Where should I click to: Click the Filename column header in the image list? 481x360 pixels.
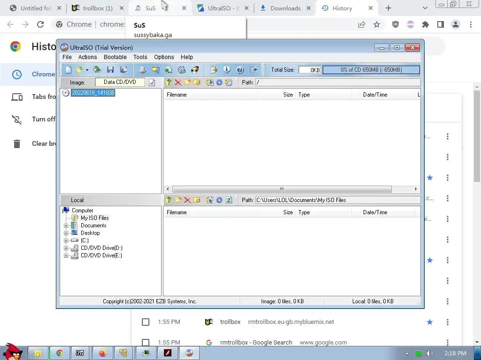point(210,95)
